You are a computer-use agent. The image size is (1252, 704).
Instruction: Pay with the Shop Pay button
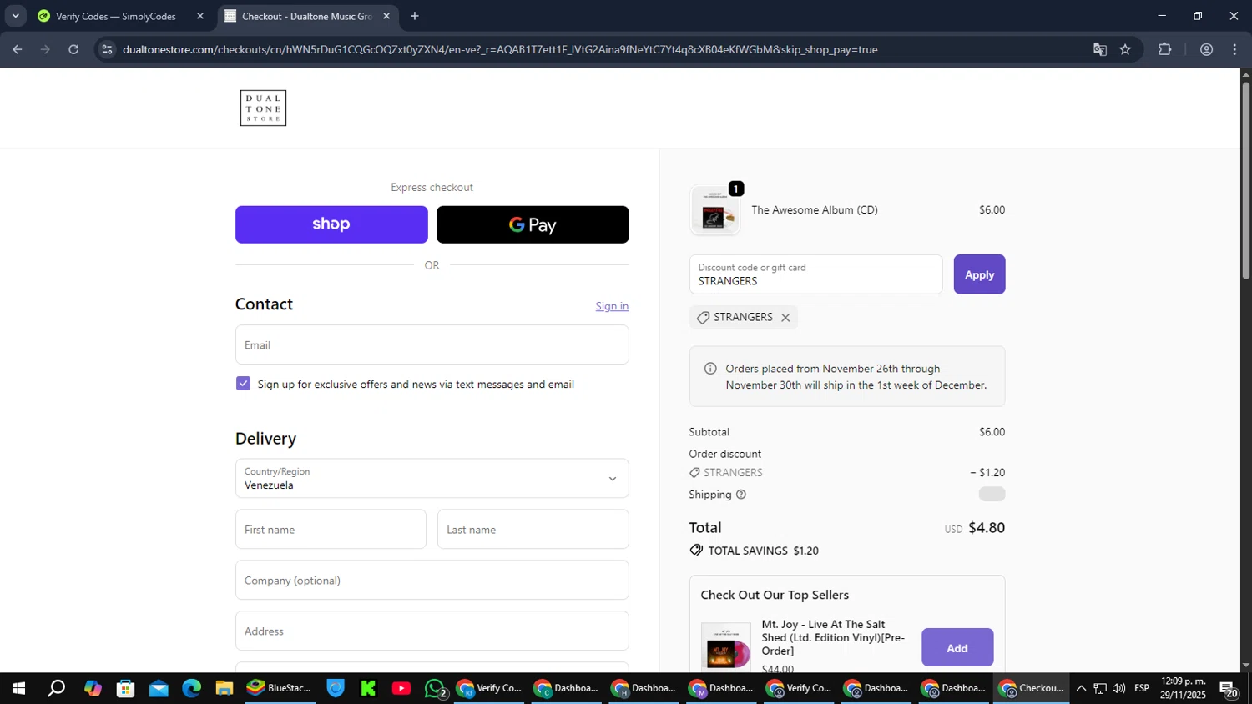pyautogui.click(x=331, y=224)
